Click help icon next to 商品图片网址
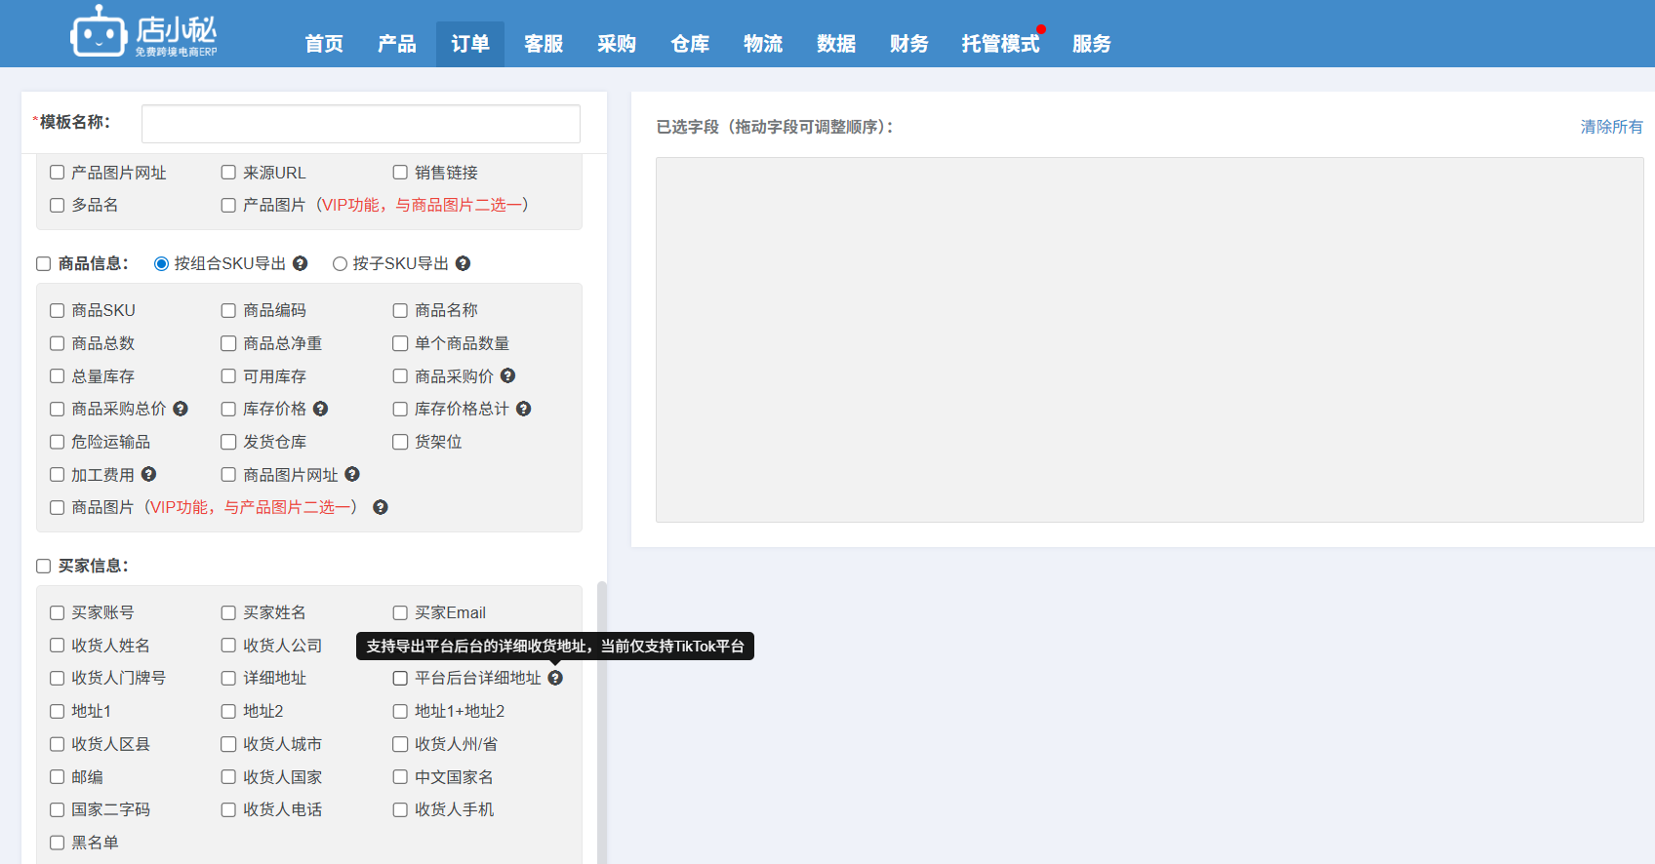The height and width of the screenshot is (864, 1655). point(353,475)
